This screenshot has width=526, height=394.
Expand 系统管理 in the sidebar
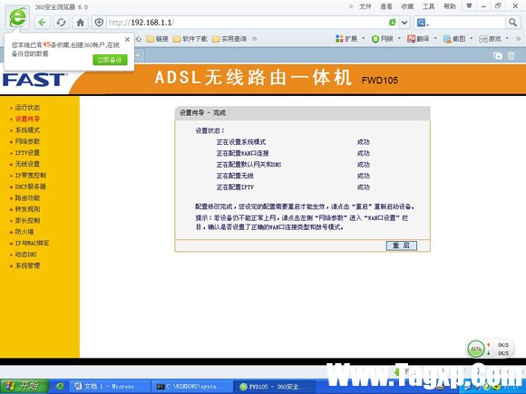27,265
